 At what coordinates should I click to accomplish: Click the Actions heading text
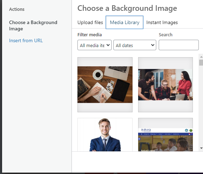[x=17, y=9]
